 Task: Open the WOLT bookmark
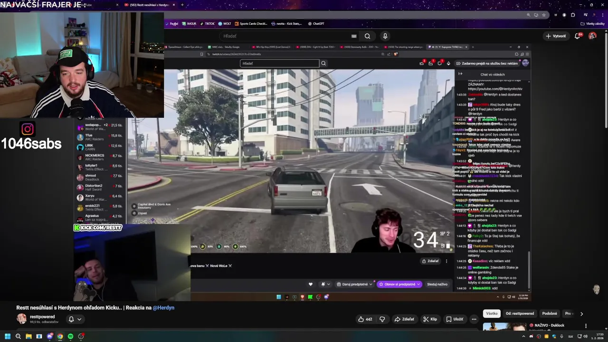click(225, 23)
